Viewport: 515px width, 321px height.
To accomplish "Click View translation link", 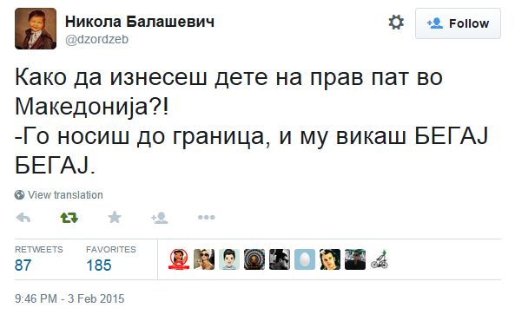I will (x=65, y=195).
